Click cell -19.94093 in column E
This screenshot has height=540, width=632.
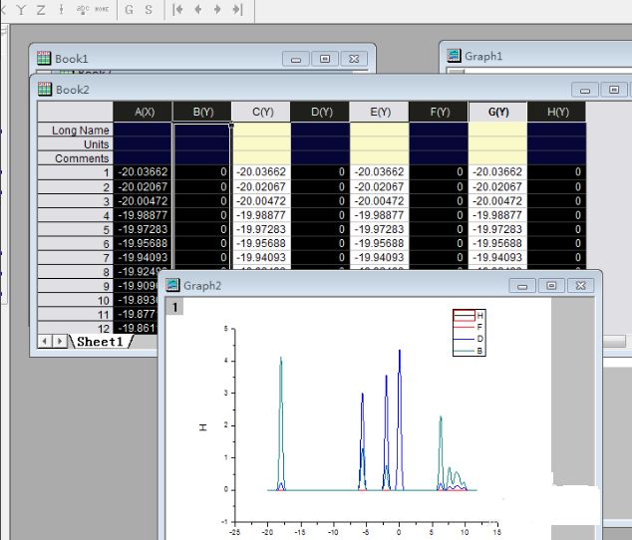(380, 257)
